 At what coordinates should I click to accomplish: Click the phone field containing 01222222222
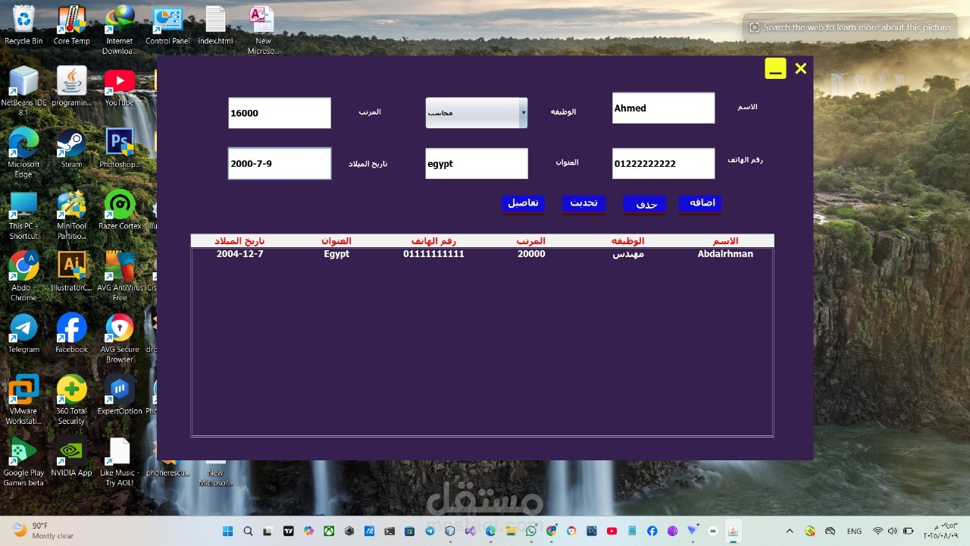pyautogui.click(x=663, y=163)
